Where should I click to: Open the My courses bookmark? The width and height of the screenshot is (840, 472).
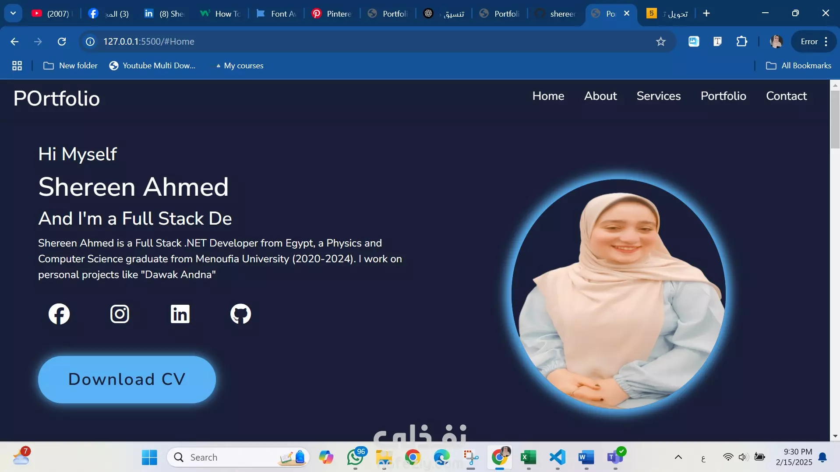click(x=239, y=66)
